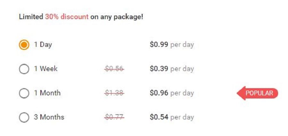Click the crossed-out $0.56 price
288x136 pixels.
pos(114,69)
